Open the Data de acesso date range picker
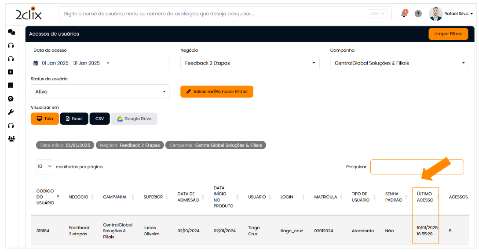This screenshot has width=479, height=252. coord(100,63)
